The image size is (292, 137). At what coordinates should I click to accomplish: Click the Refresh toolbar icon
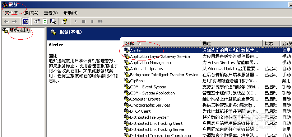click(x=45, y=22)
